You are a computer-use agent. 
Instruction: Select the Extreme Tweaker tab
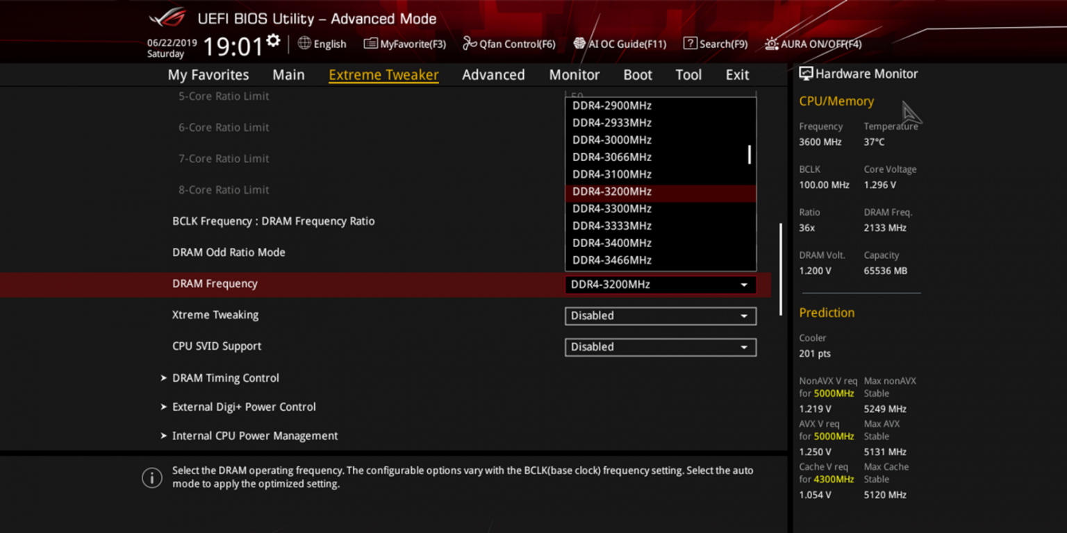pyautogui.click(x=383, y=75)
